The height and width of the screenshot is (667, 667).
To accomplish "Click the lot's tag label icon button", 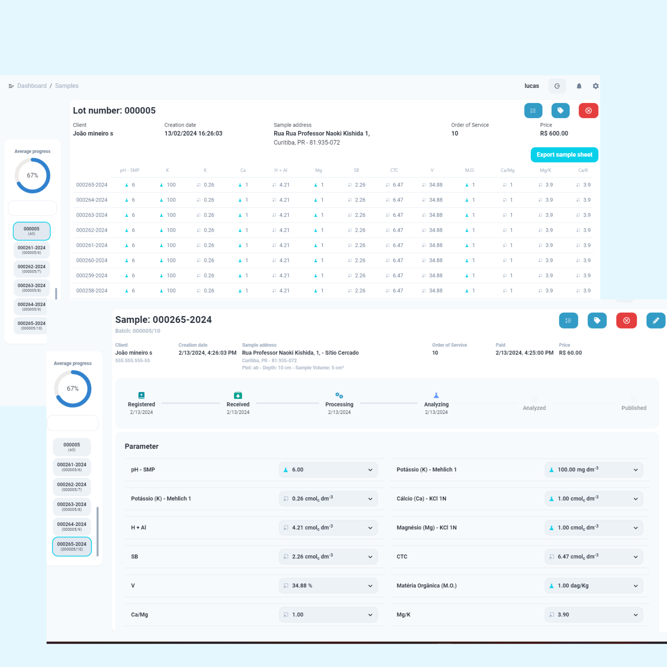I will click(560, 111).
